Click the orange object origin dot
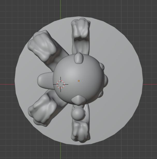 tap(79, 81)
